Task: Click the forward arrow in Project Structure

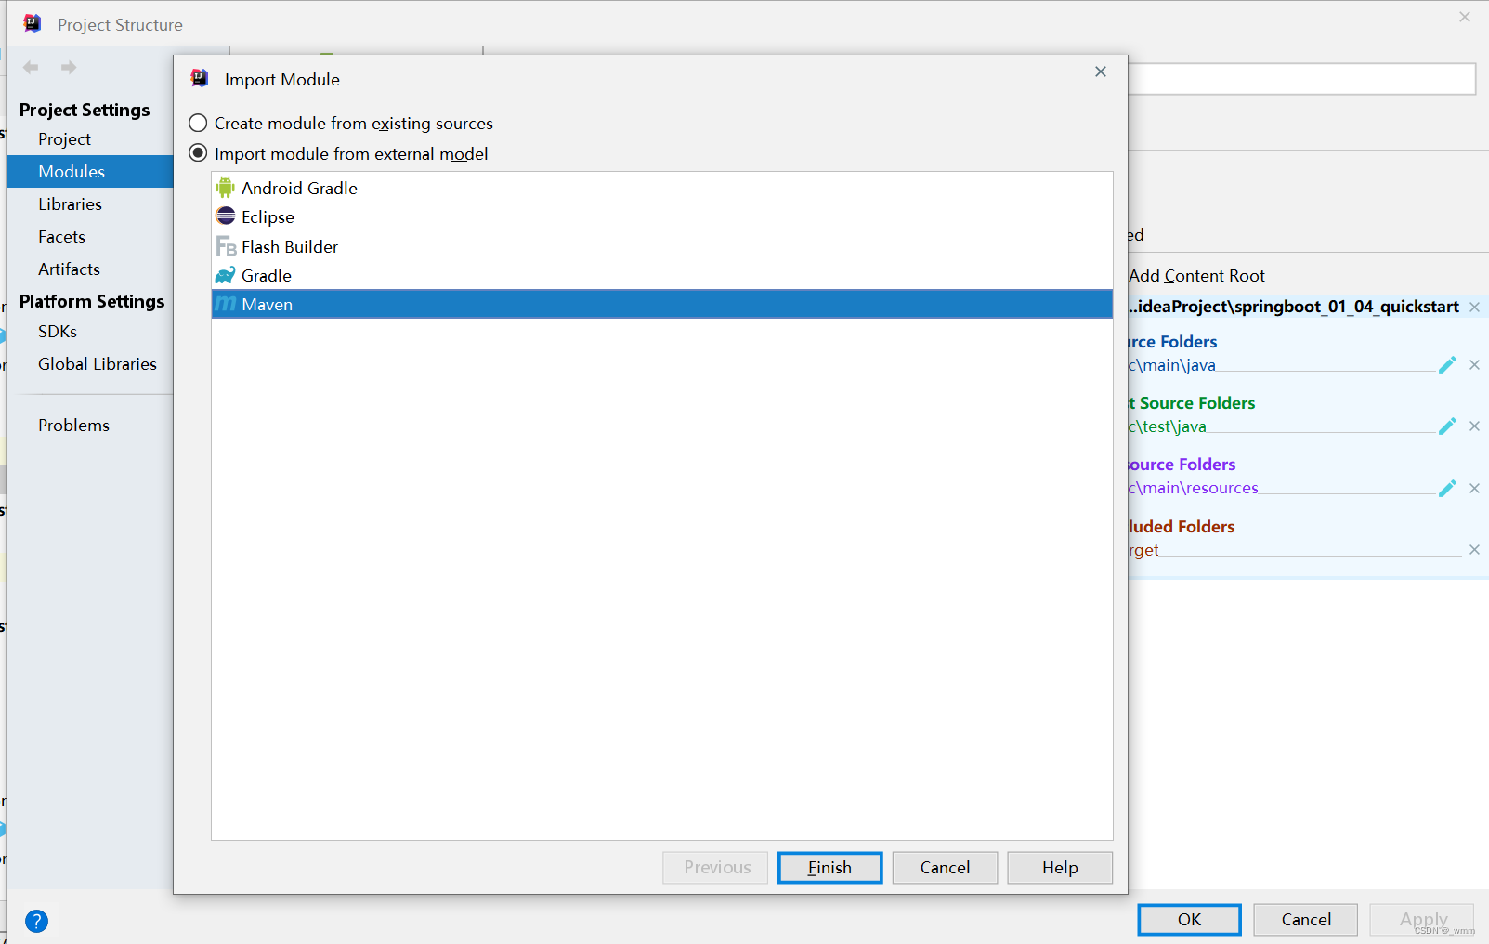Action: pos(68,67)
